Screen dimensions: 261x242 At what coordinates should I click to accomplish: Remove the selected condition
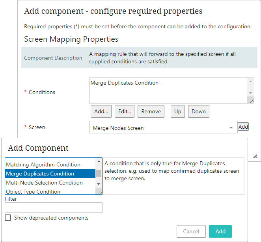(x=151, y=111)
